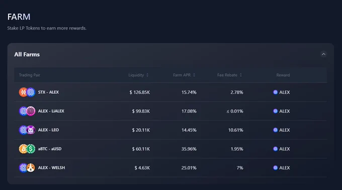Click the ALEX token icon in ALEX - WELSH row
This screenshot has width=342, height=190.
point(23,167)
